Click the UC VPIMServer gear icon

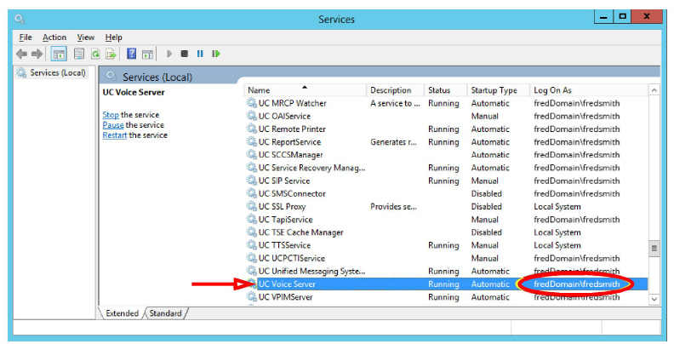point(251,296)
